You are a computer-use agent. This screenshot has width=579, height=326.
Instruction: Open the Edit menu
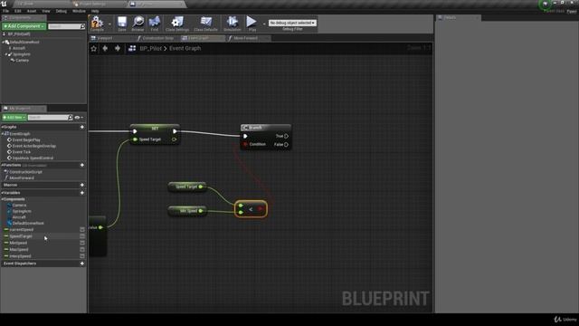click(18, 11)
